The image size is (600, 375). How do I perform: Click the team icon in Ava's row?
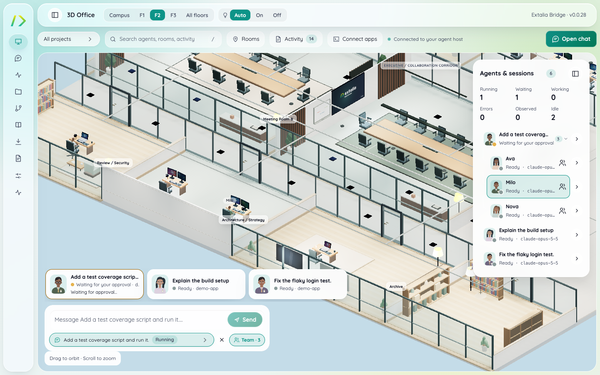coord(562,163)
